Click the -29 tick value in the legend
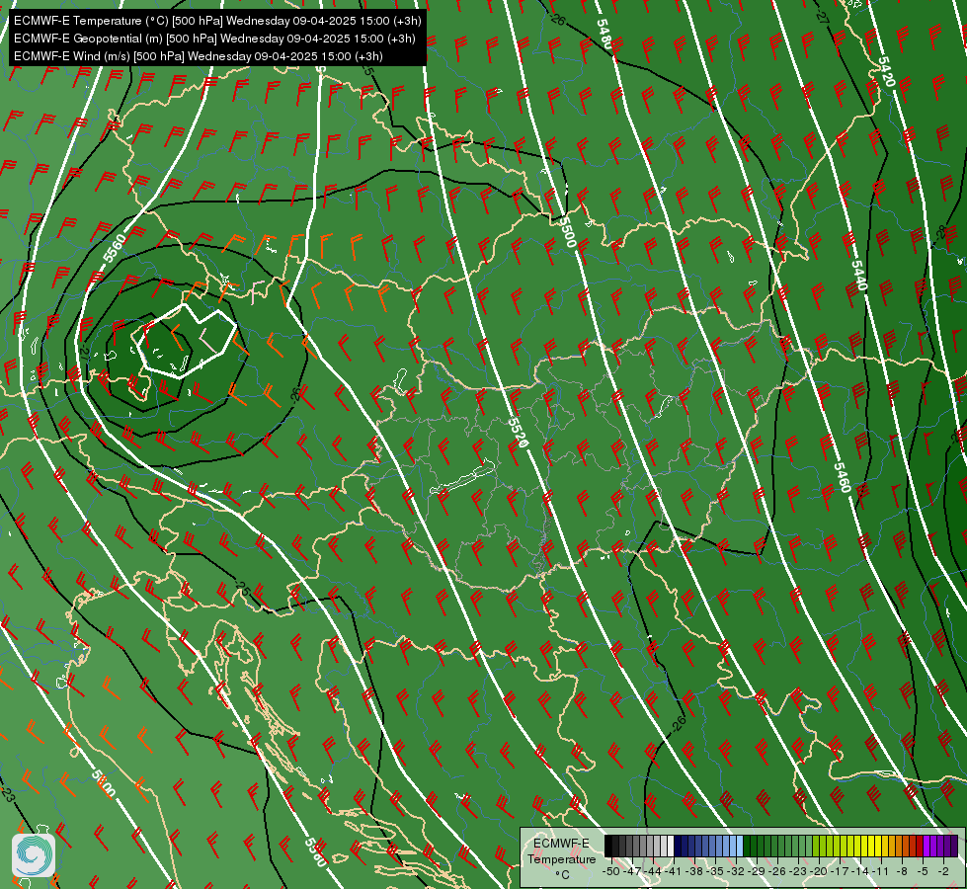The image size is (967, 889). [x=757, y=872]
